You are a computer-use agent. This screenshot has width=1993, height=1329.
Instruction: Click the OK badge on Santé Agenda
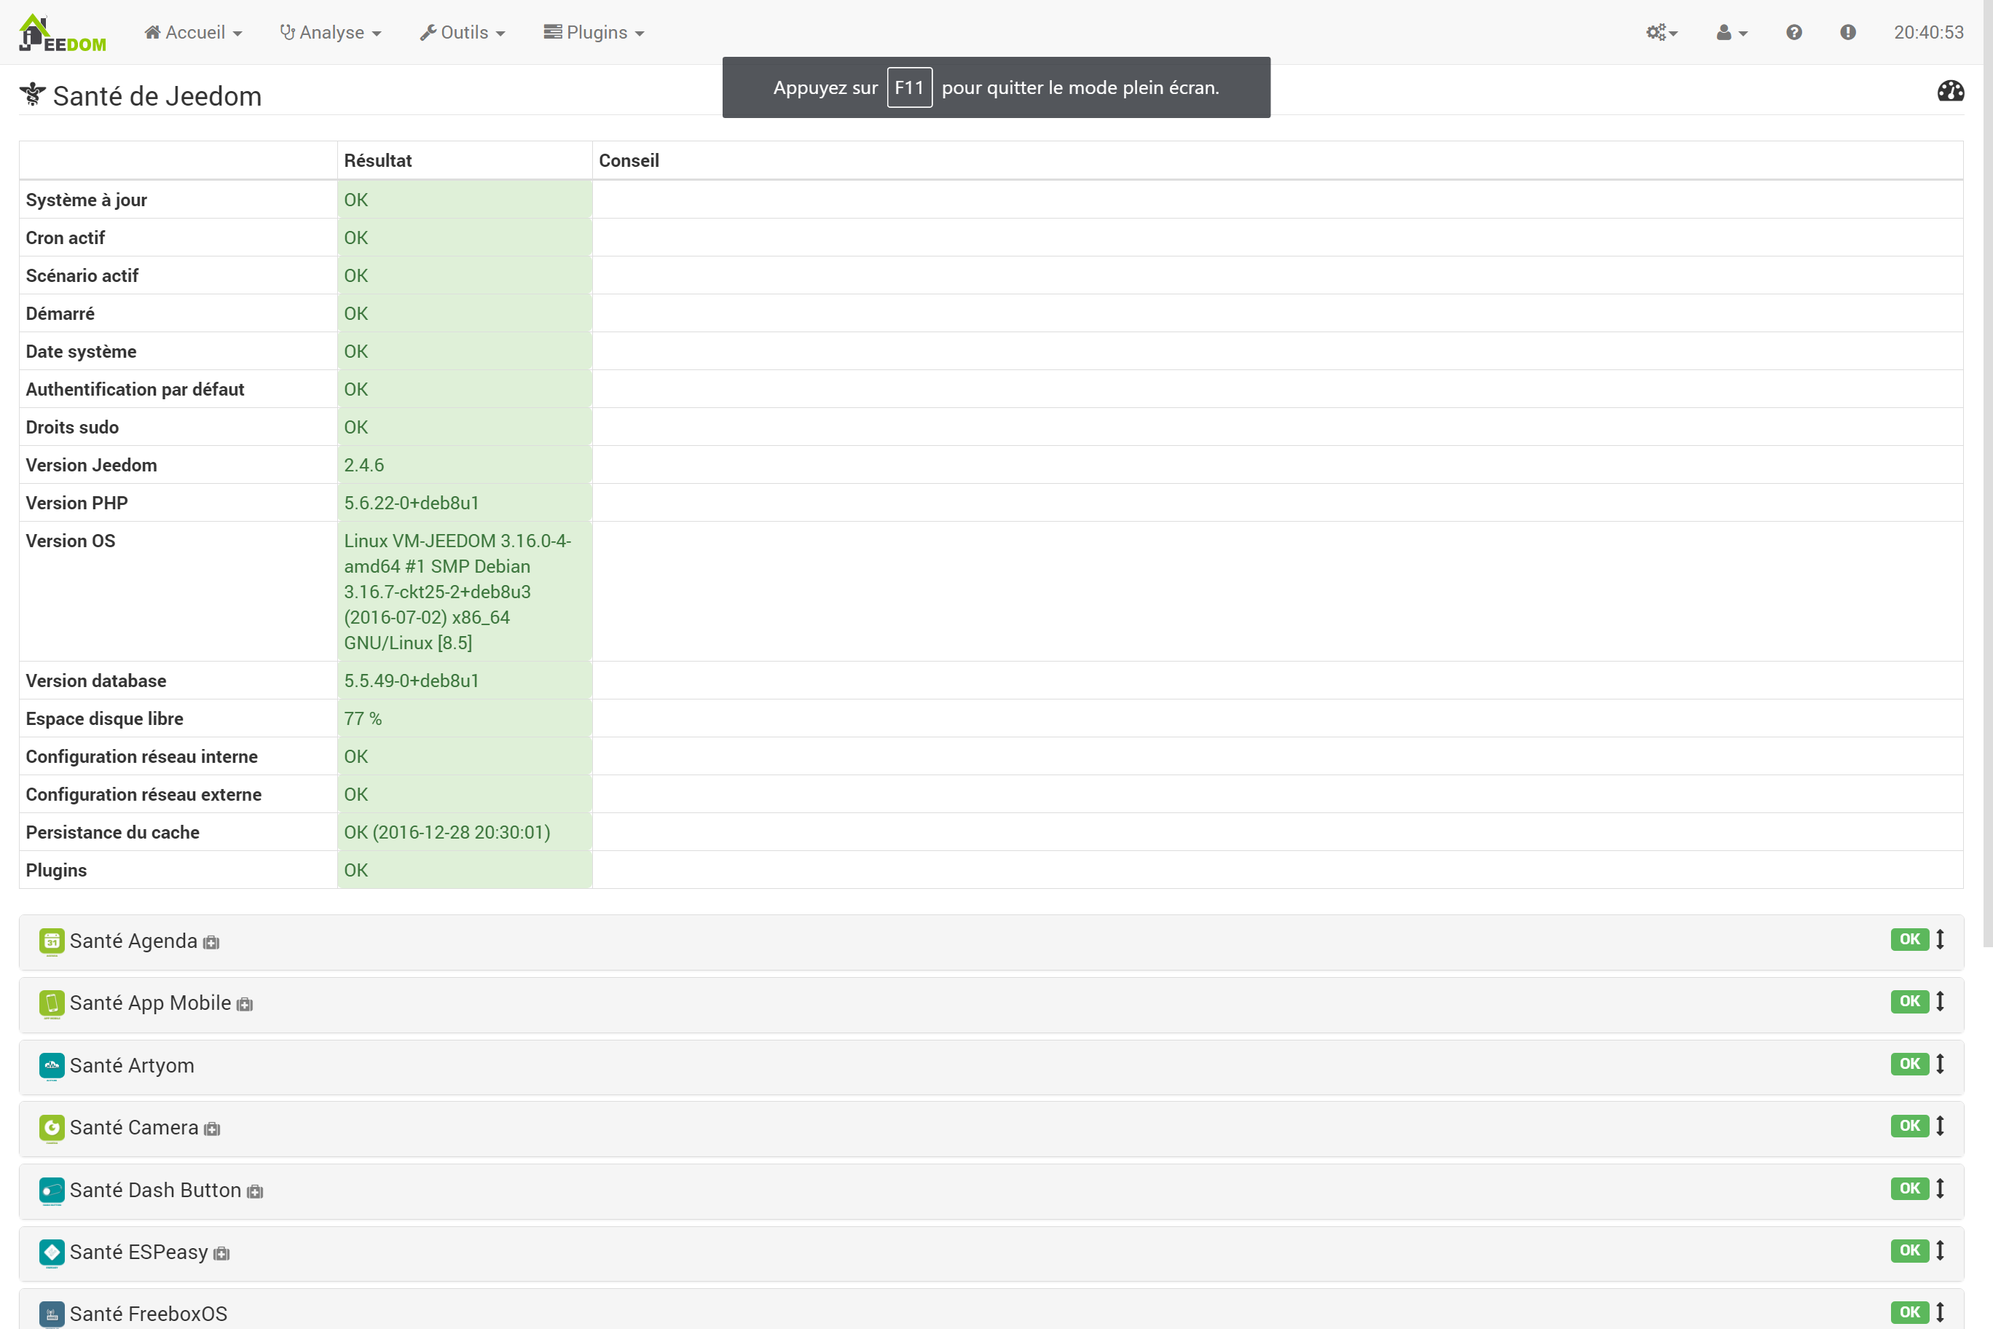point(1910,939)
